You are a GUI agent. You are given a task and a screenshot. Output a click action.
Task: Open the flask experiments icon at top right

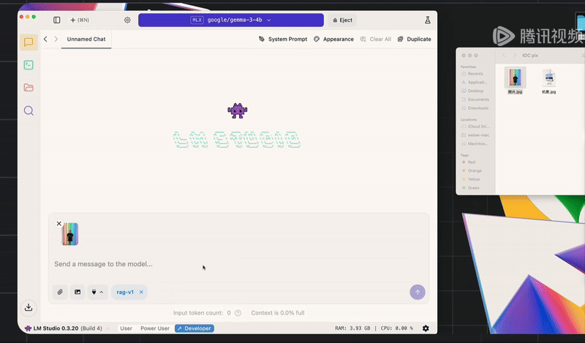(428, 20)
